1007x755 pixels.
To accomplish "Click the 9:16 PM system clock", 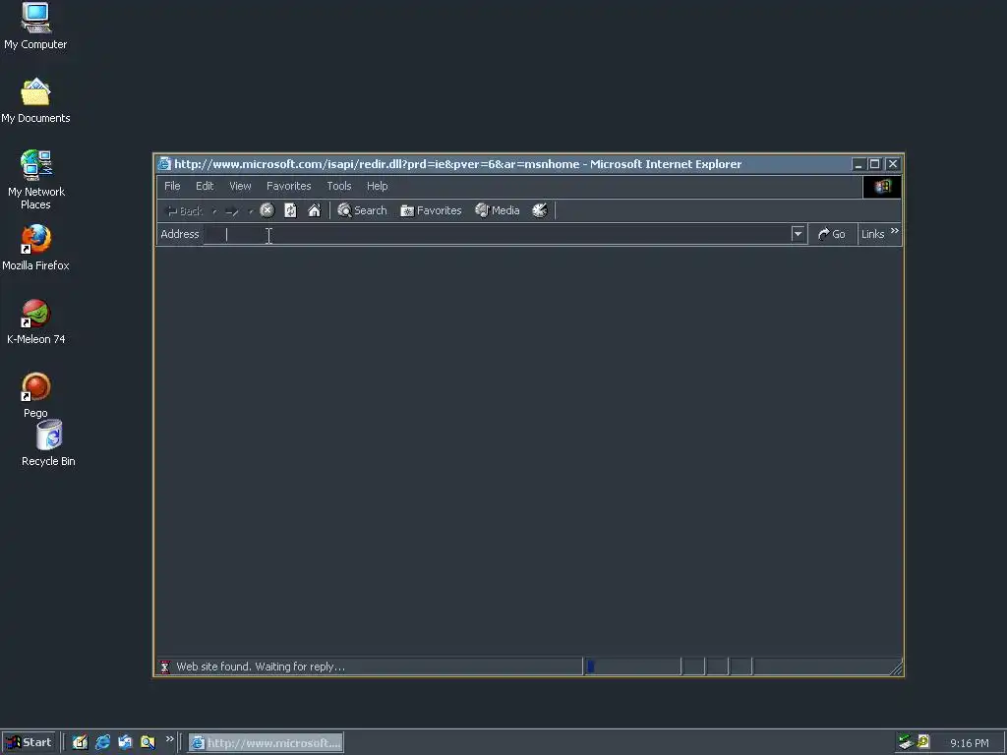I will [x=969, y=743].
